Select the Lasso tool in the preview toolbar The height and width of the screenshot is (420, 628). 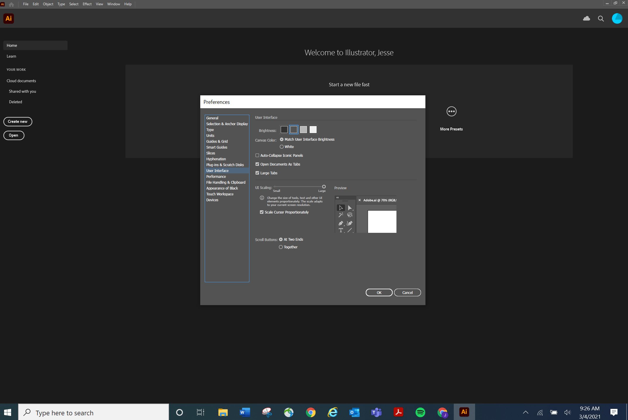(350, 215)
